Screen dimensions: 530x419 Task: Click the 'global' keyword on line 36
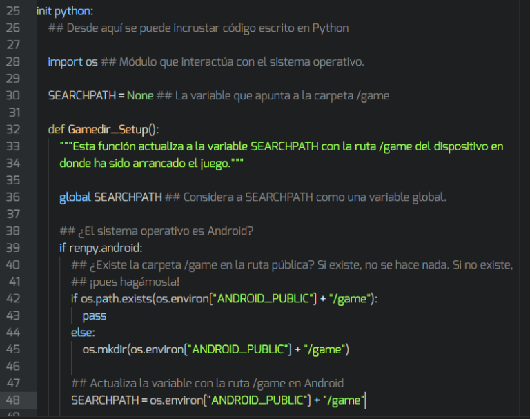pos(75,197)
